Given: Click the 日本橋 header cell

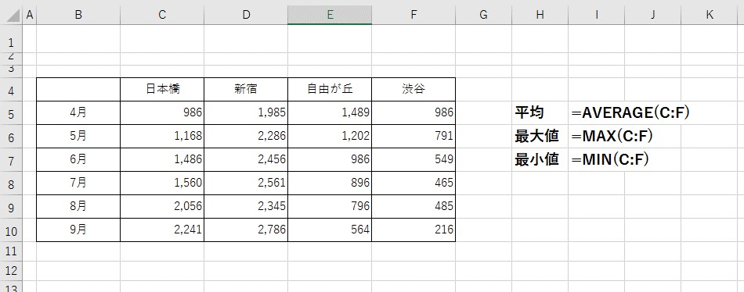Looking at the screenshot, I should 162,90.
